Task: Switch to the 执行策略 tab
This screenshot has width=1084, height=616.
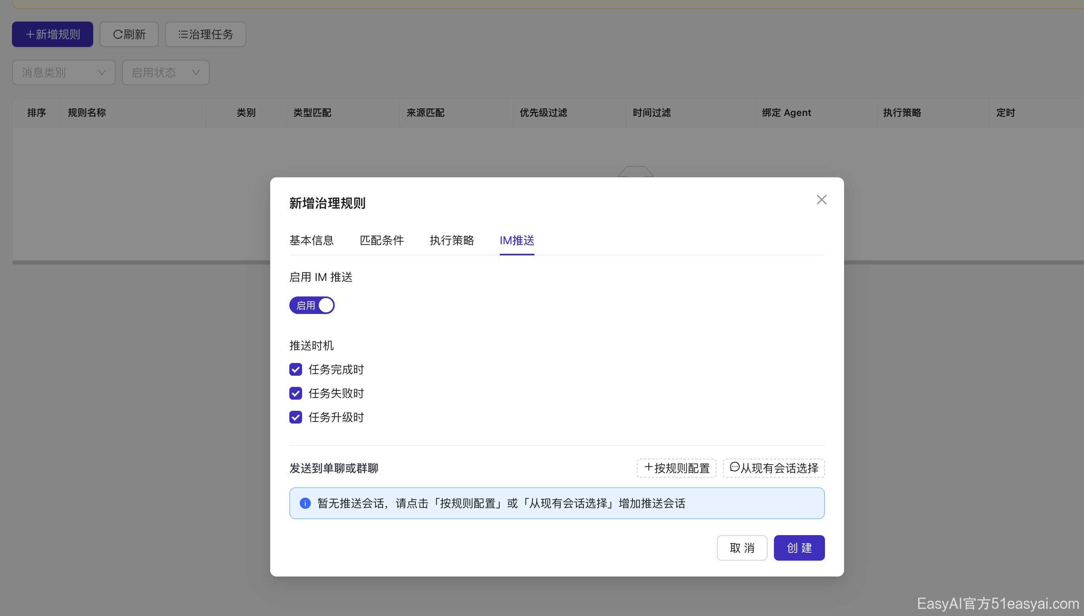Action: coord(452,240)
